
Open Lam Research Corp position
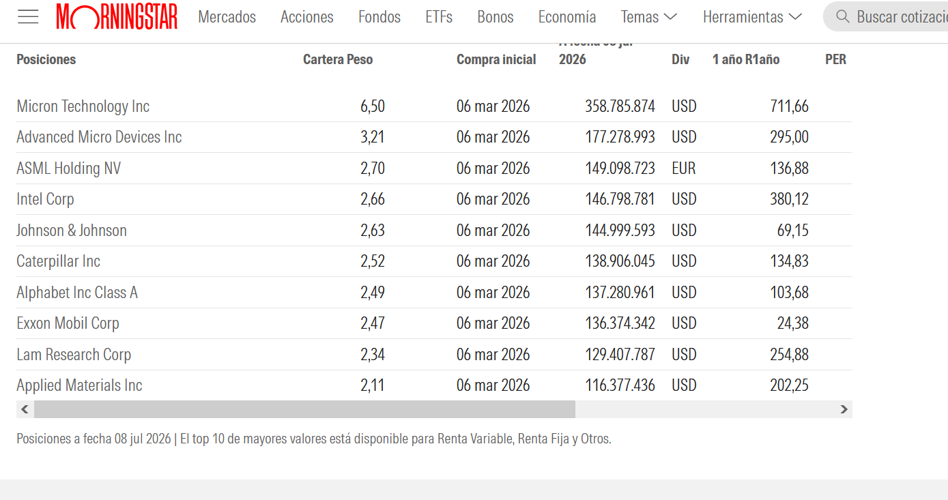(x=74, y=355)
